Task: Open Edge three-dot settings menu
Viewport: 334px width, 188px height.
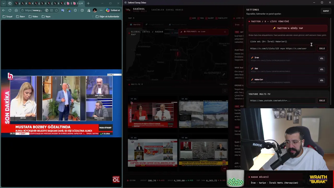Action: point(101,10)
